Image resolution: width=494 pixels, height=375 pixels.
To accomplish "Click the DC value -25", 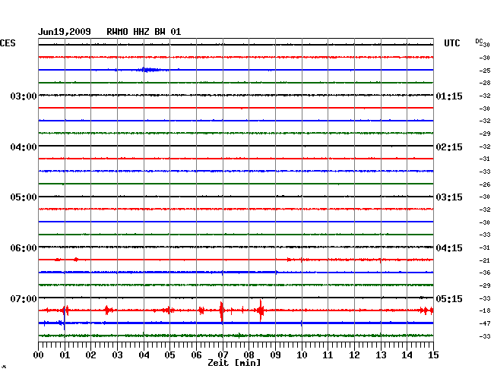I will tap(485, 71).
